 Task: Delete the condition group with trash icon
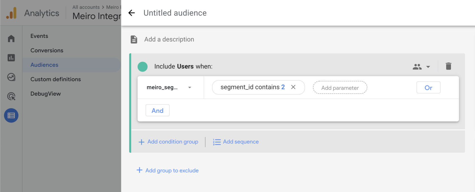(x=448, y=66)
